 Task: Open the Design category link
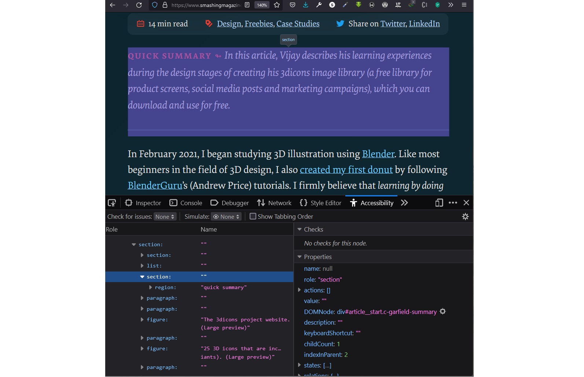coord(229,24)
